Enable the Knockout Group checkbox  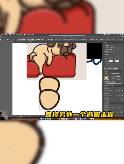coord(111,82)
